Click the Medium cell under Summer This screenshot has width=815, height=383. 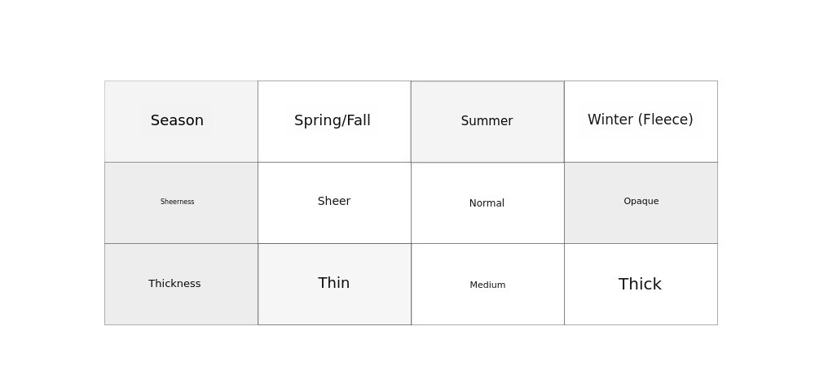(x=487, y=284)
